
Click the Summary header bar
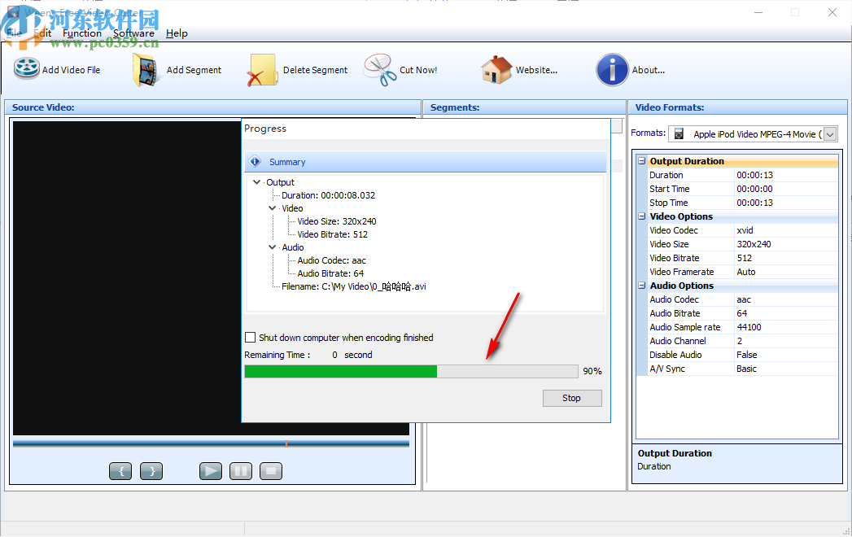(x=426, y=161)
